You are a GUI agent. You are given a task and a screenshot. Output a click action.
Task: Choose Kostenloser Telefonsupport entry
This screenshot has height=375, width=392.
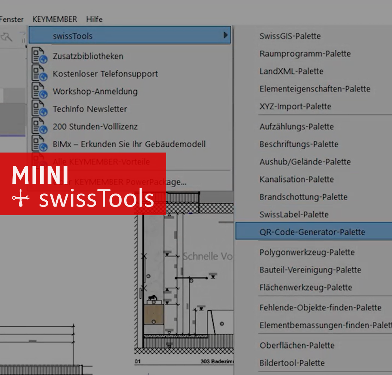click(x=105, y=74)
